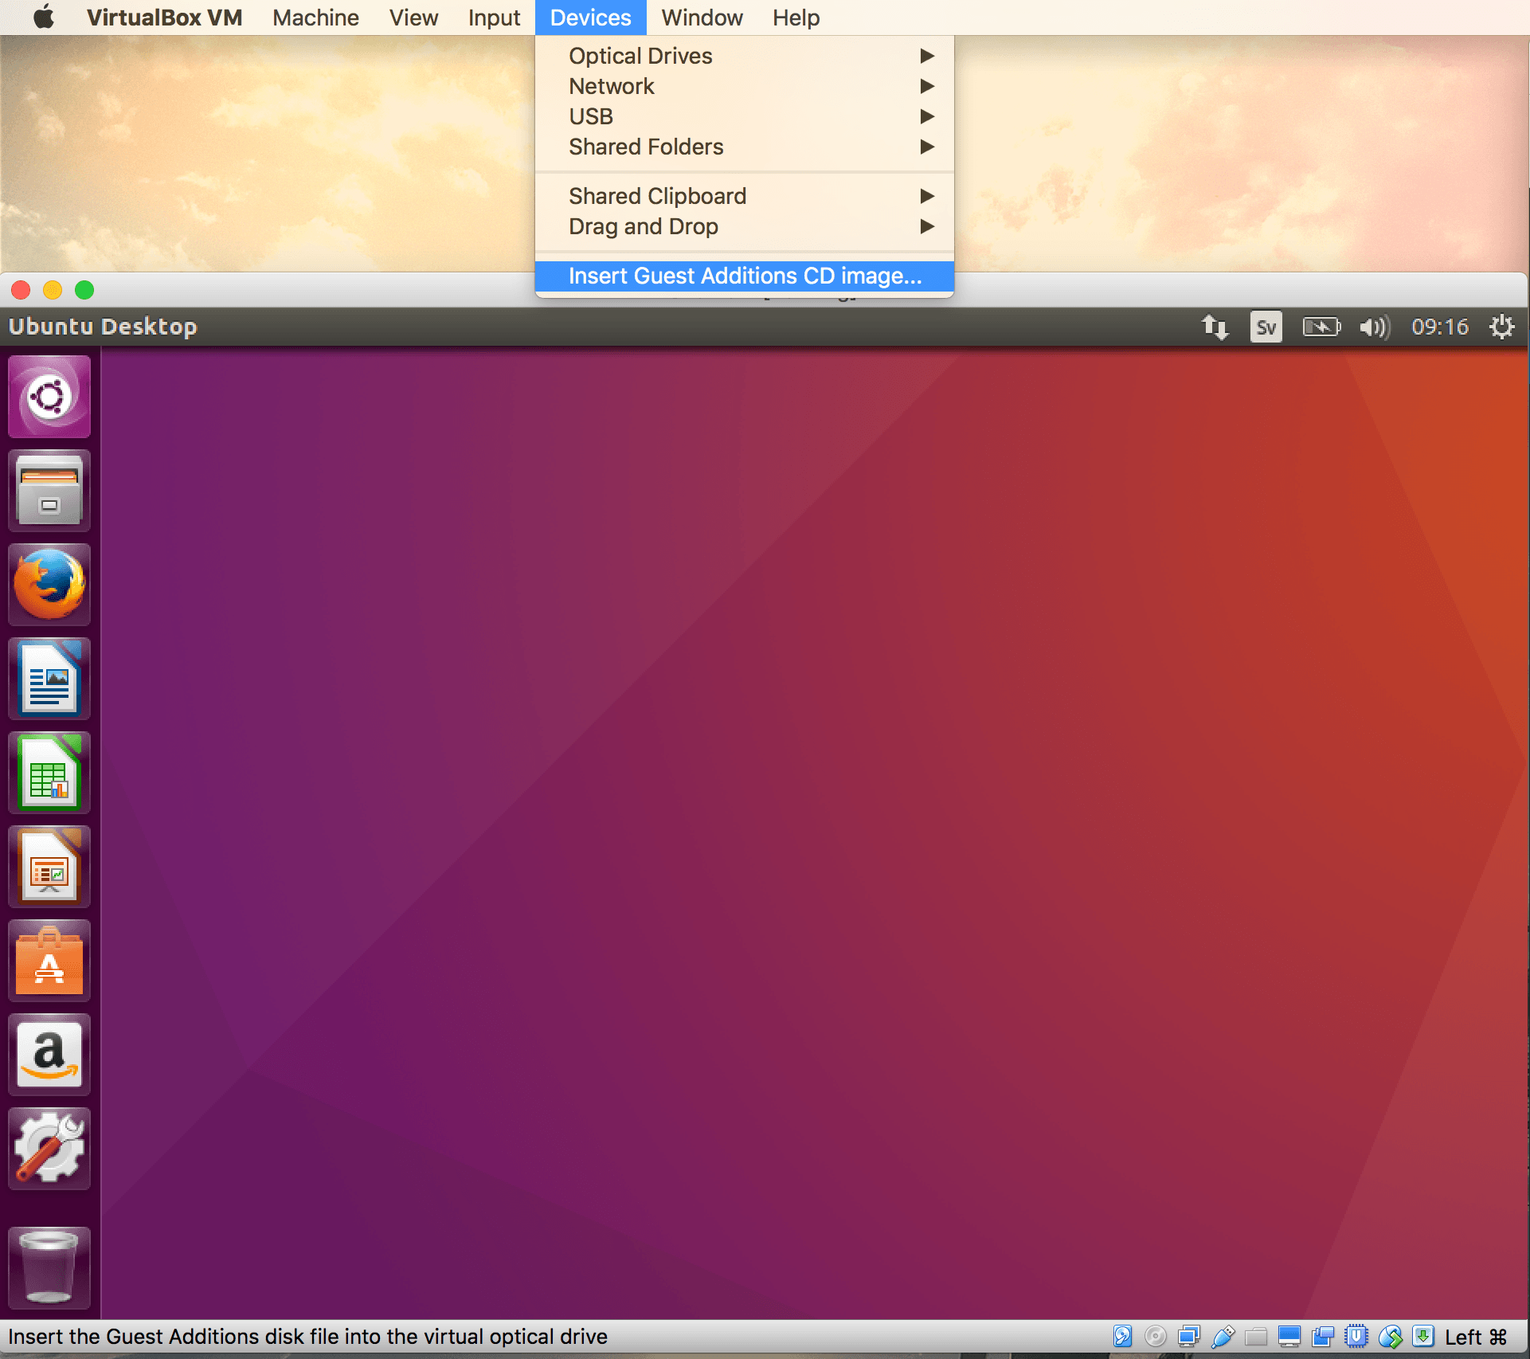Viewport: 1530px width, 1359px height.
Task: Minimize the VM window with yellow button
Action: pos(53,290)
